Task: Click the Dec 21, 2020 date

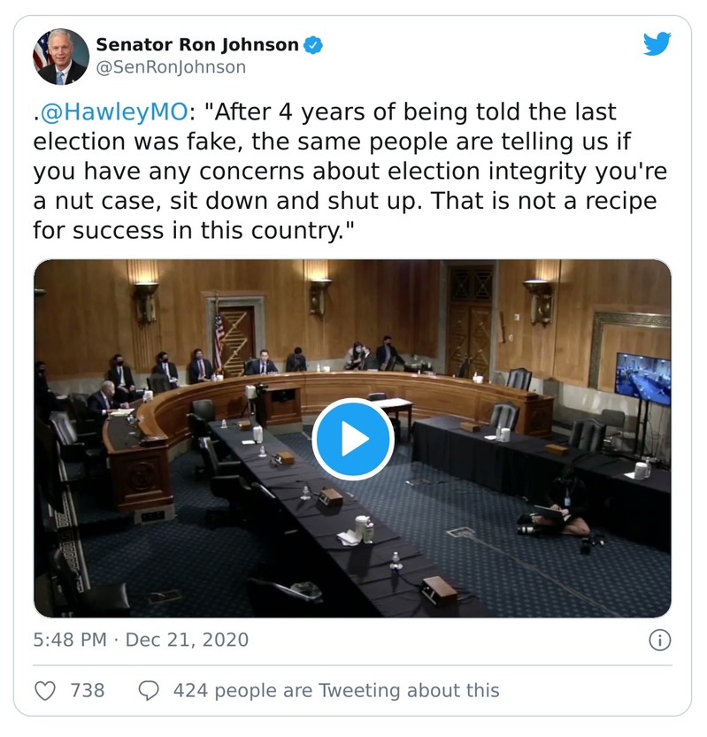Action: point(187,640)
